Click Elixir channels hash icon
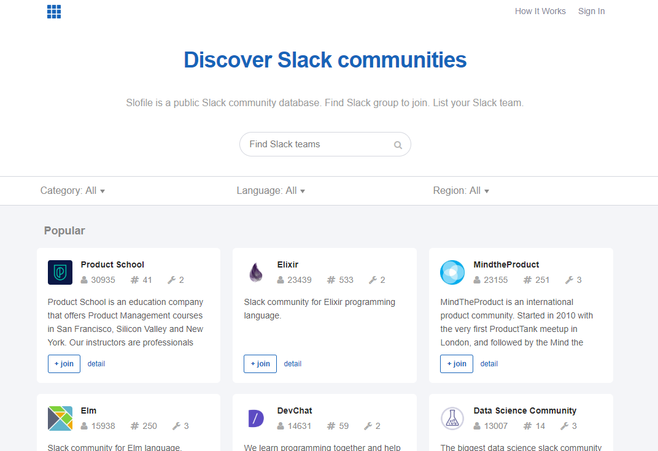This screenshot has width=658, height=451. (331, 280)
